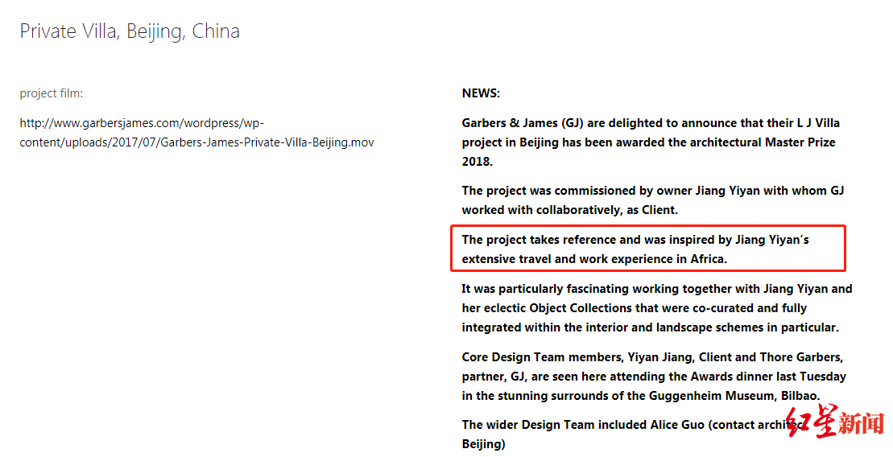
Task: Click the word 'Africa' in highlighted box
Action: 707,259
